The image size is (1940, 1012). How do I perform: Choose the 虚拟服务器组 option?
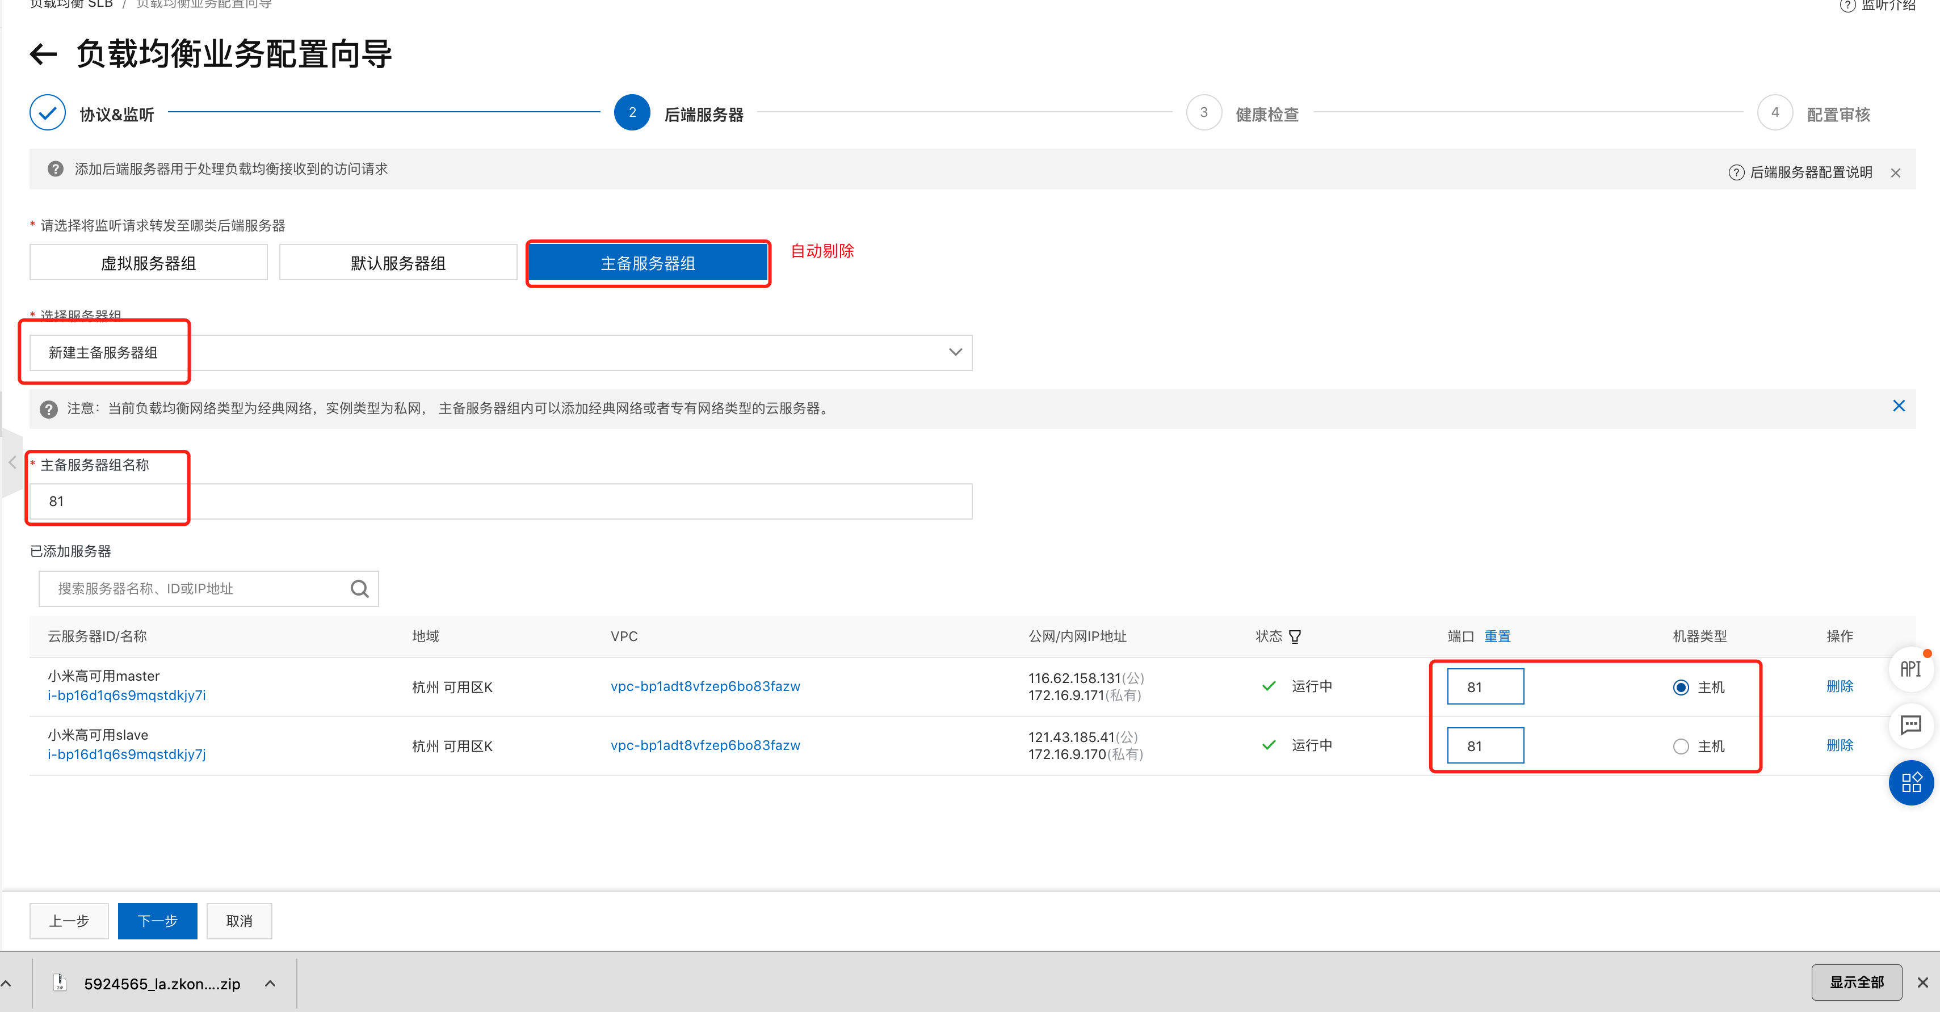pos(148,263)
